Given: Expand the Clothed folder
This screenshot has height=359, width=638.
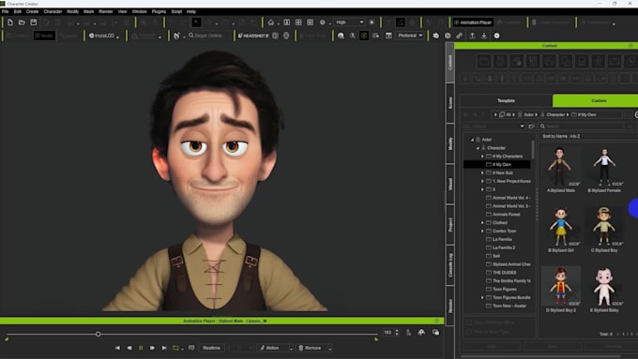Looking at the screenshot, I should [x=482, y=223].
